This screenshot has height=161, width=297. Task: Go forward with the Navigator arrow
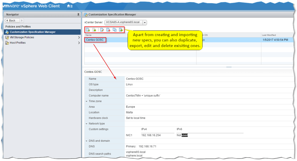pos(22,20)
